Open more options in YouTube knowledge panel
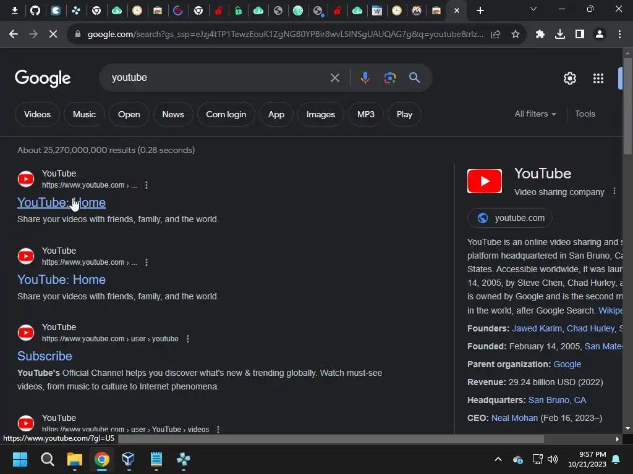Screen dimensions: 633x474 [614, 191]
